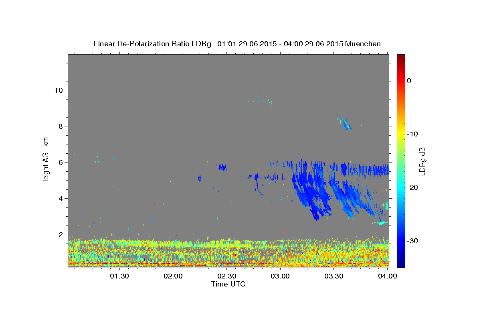The height and width of the screenshot is (321, 481).
Task: Click the colorbar value -10
Action: point(413,134)
